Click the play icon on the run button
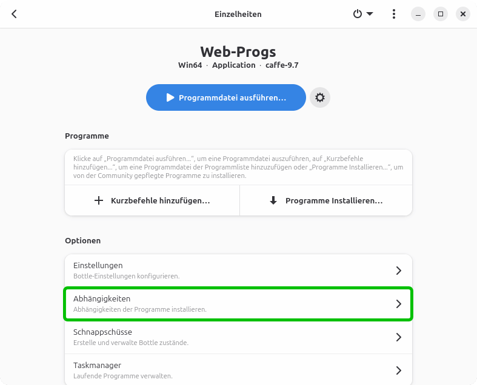The width and height of the screenshot is (477, 385). point(170,97)
